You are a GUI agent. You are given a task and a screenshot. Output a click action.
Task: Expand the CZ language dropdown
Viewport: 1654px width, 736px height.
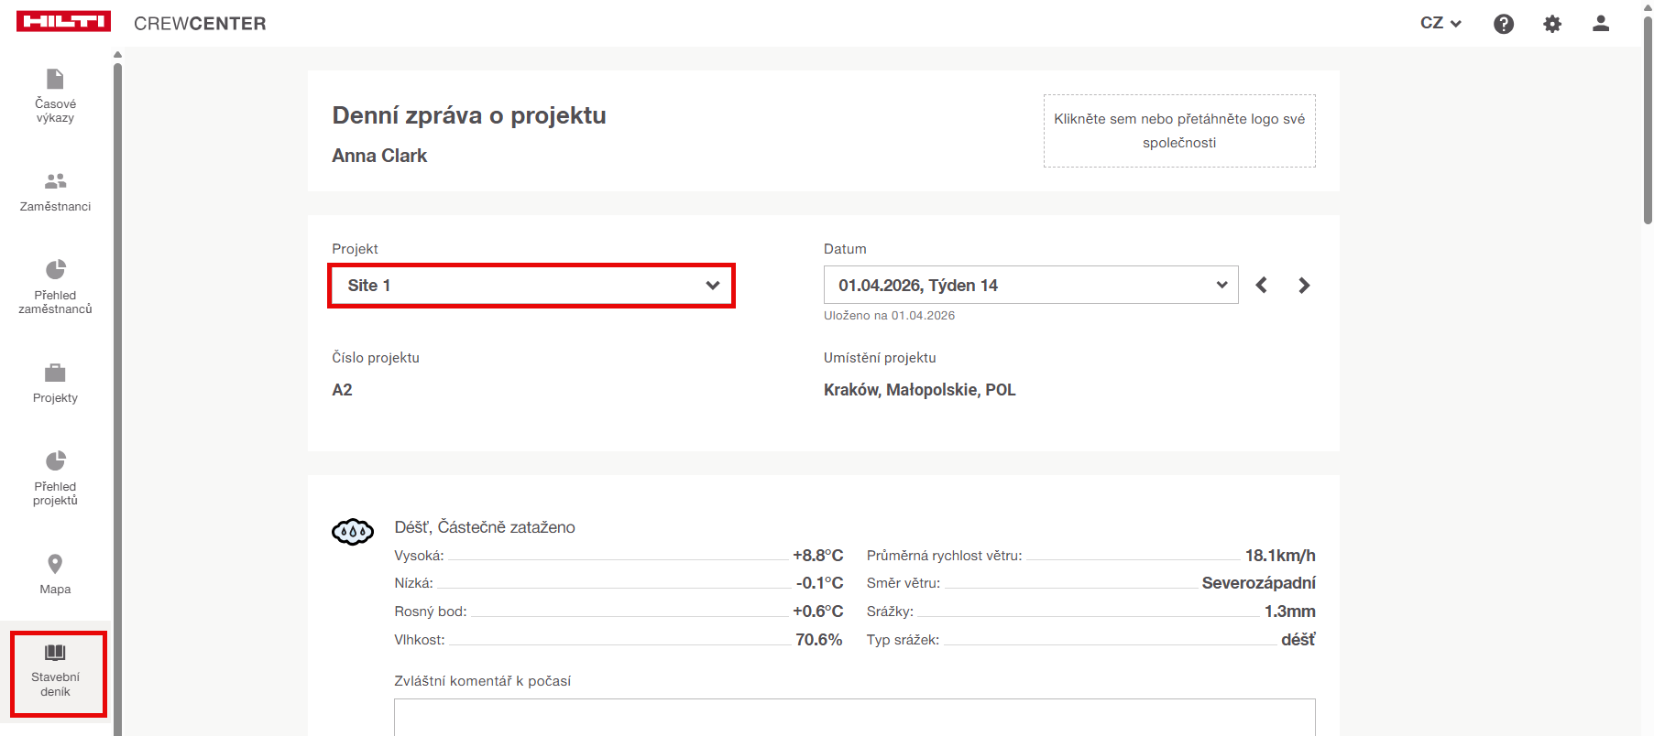point(1440,24)
